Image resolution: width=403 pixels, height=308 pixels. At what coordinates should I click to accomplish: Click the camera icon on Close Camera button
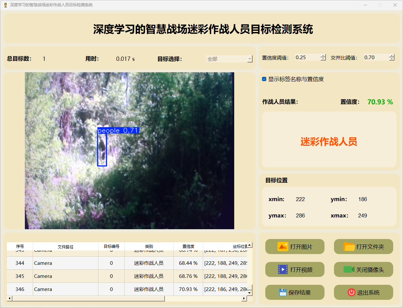[349, 269]
